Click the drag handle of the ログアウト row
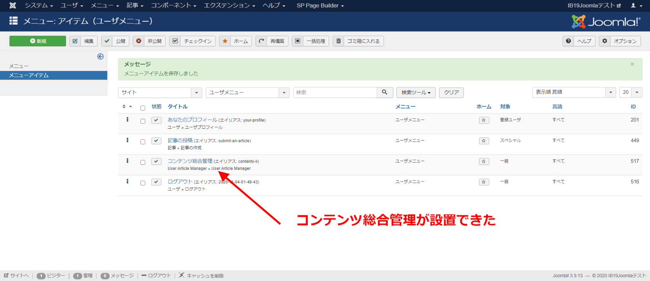The height and width of the screenshot is (281, 650). click(128, 182)
